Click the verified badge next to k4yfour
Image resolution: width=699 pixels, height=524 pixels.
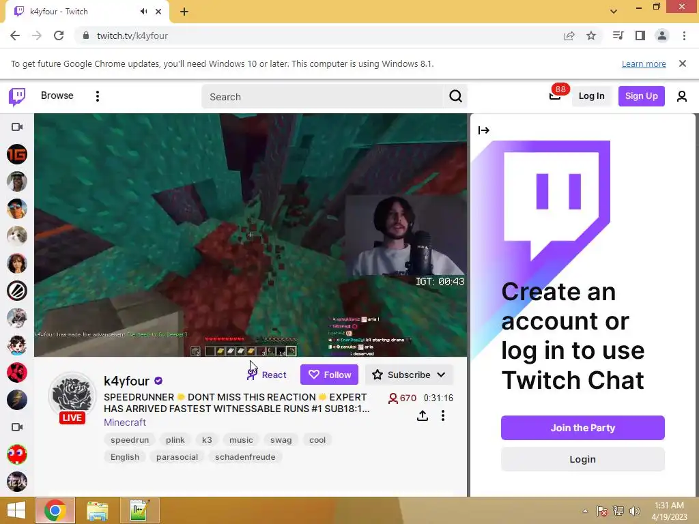click(x=158, y=381)
